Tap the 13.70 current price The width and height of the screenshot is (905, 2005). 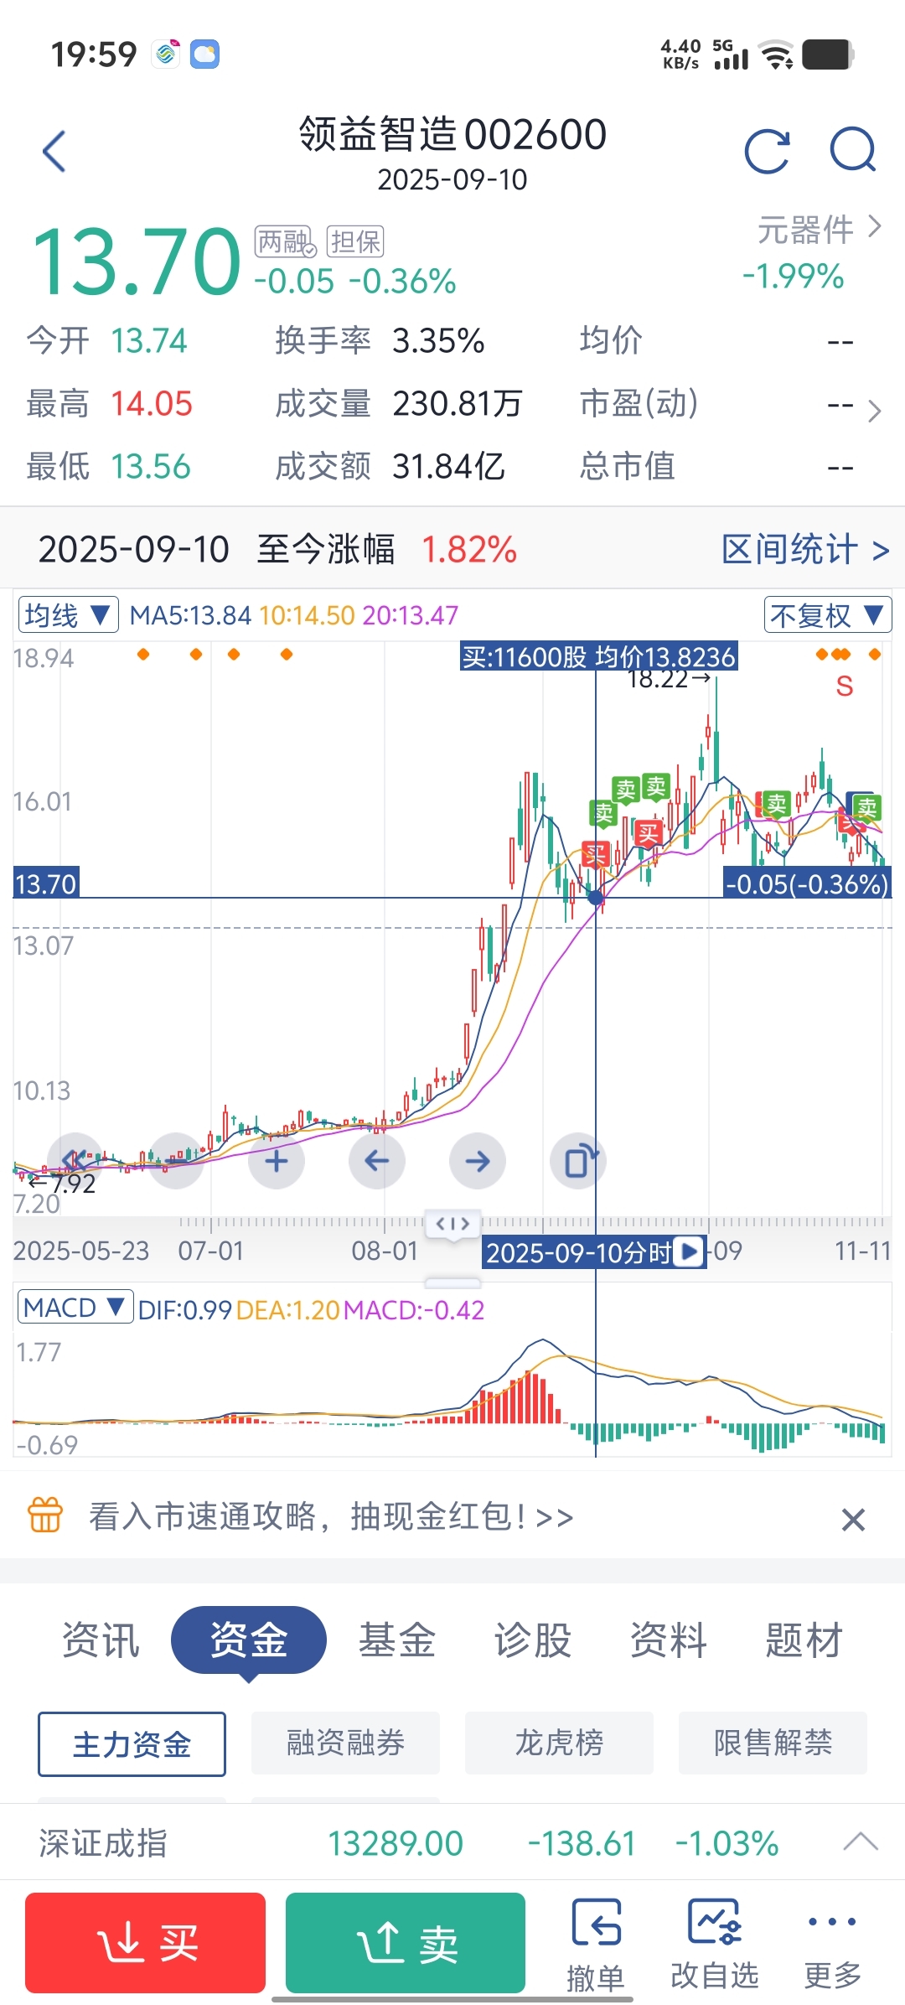[x=137, y=262]
